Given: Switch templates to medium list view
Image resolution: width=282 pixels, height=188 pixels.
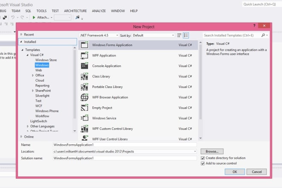Looking at the screenshot, I should (186, 35).
